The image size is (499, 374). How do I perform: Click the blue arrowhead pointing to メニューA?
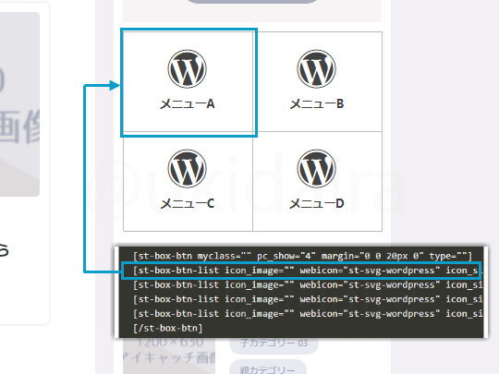click(115, 85)
